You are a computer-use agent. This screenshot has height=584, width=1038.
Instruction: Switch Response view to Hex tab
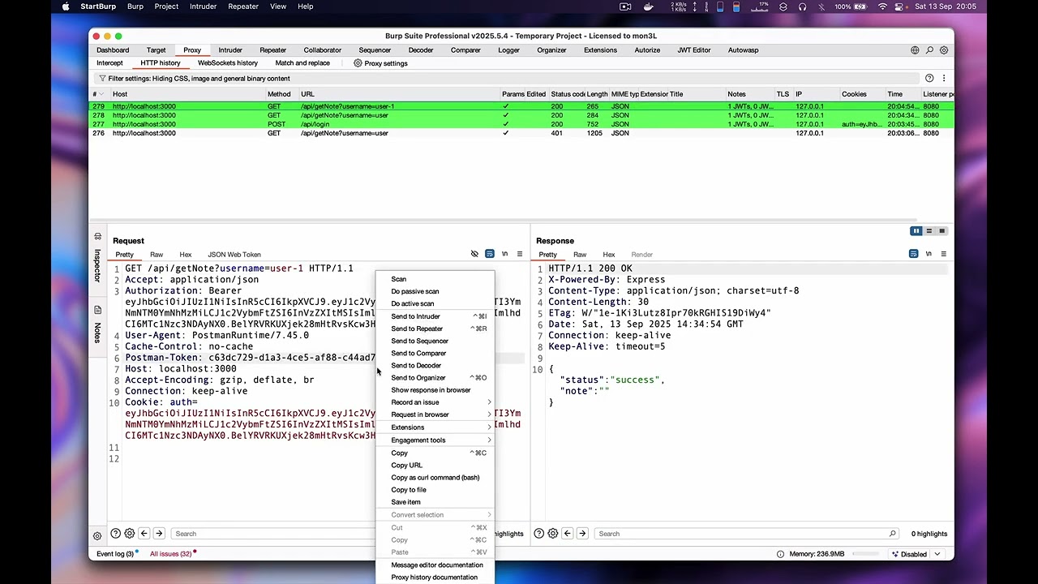pos(609,255)
